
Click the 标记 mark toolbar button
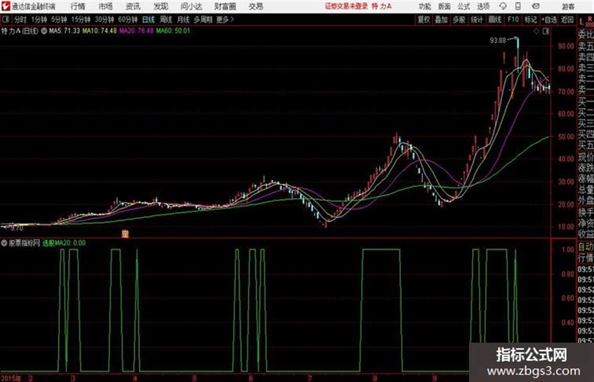(531, 19)
